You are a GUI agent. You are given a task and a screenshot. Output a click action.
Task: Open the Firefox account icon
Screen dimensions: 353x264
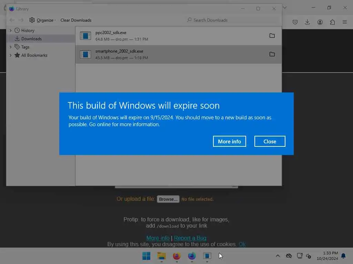[320, 22]
